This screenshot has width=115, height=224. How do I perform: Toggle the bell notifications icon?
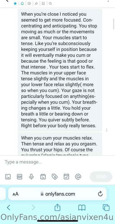coord(22,4)
